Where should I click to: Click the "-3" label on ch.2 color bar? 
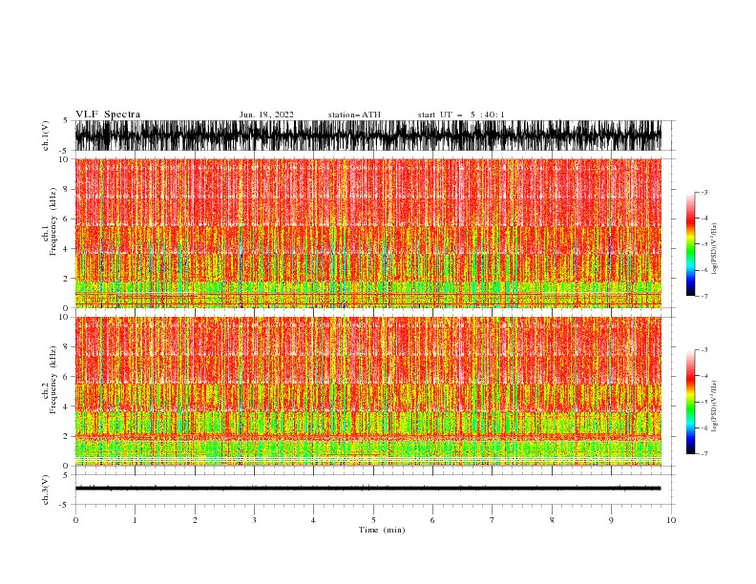(x=703, y=350)
